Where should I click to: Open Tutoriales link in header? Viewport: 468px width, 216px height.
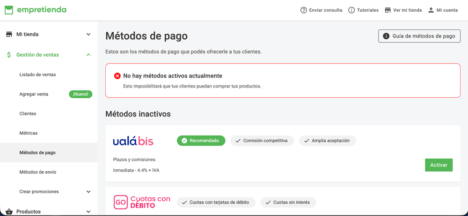(363, 10)
